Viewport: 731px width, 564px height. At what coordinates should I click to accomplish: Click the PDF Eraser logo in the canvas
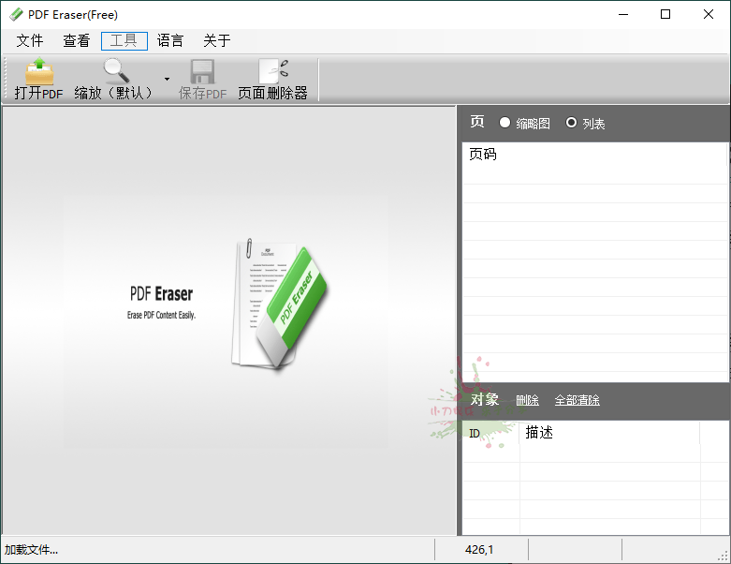(x=281, y=304)
